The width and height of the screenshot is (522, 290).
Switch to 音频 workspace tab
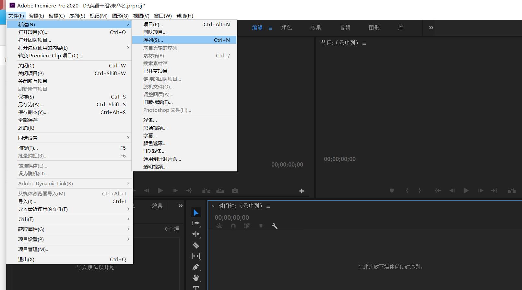point(345,28)
